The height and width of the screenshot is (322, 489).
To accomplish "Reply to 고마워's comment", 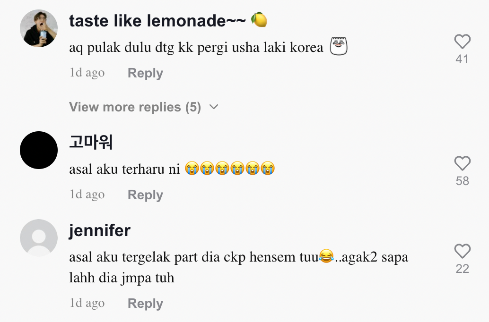I will click(x=145, y=195).
